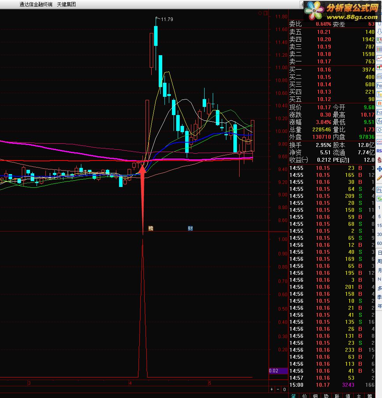Select the 买一 10.16 order row
This screenshot has width=382, height=398.
click(332, 70)
